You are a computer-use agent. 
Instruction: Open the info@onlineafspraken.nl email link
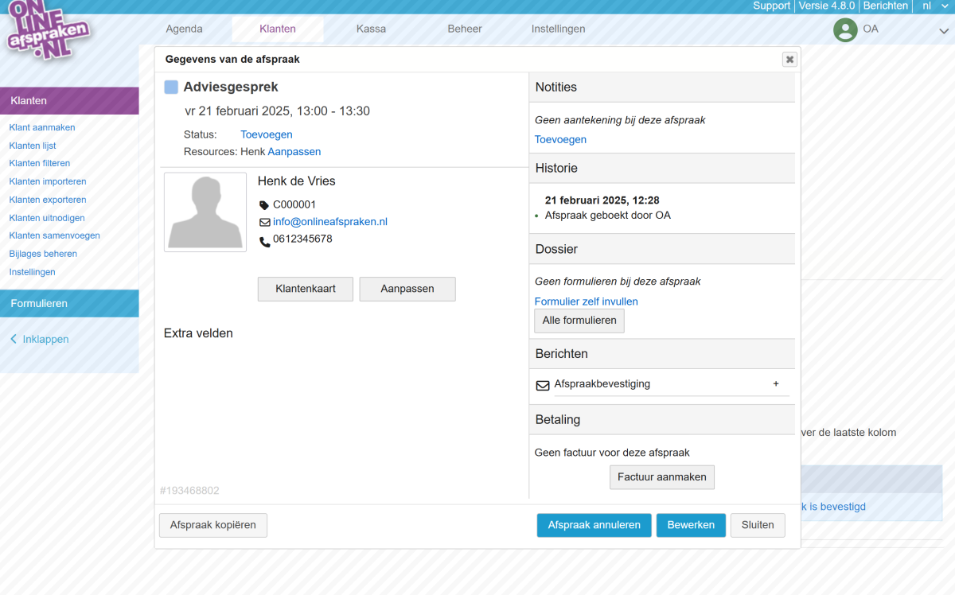[329, 222]
